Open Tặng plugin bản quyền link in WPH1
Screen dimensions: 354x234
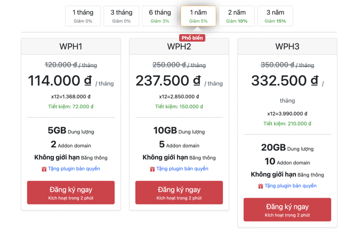tap(74, 169)
